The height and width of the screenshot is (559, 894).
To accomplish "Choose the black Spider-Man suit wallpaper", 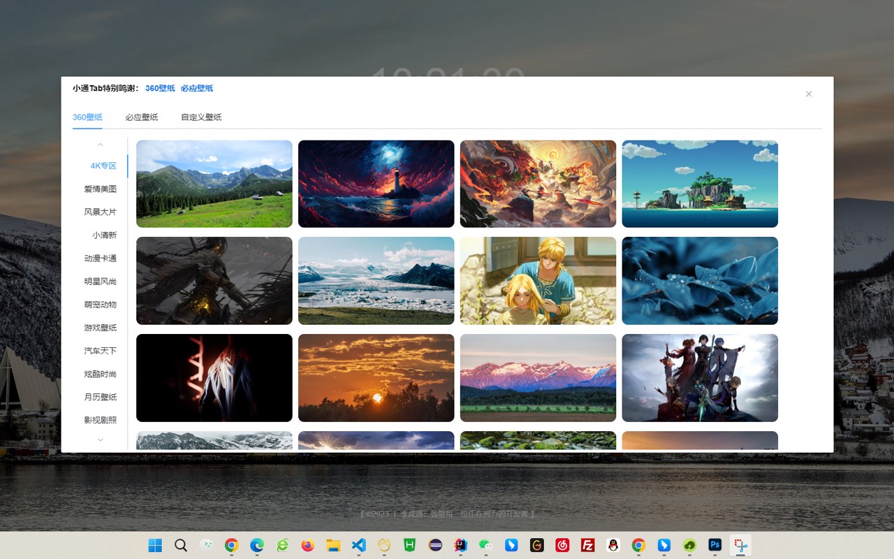I will pos(214,378).
